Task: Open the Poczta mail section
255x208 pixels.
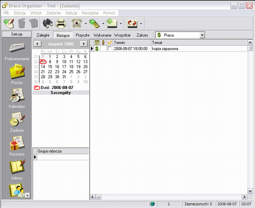Action: (17, 74)
